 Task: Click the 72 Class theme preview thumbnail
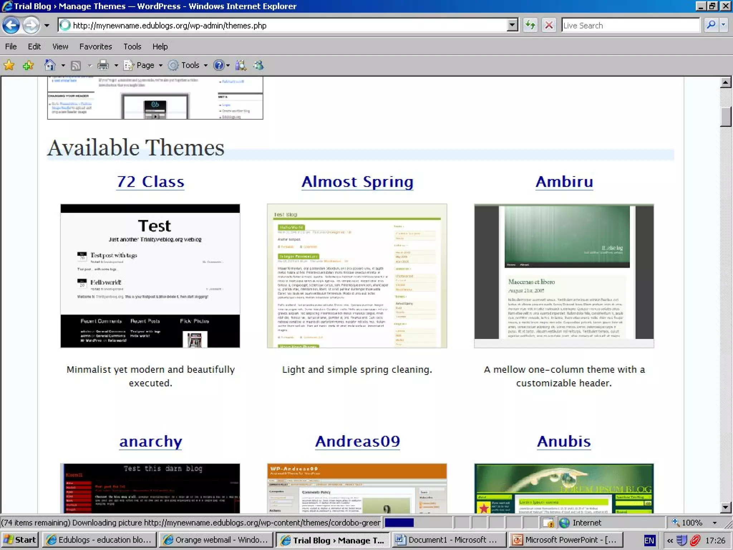point(150,276)
